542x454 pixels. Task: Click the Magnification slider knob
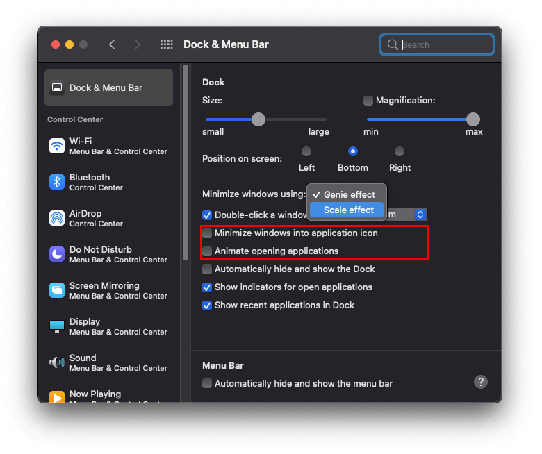[473, 119]
